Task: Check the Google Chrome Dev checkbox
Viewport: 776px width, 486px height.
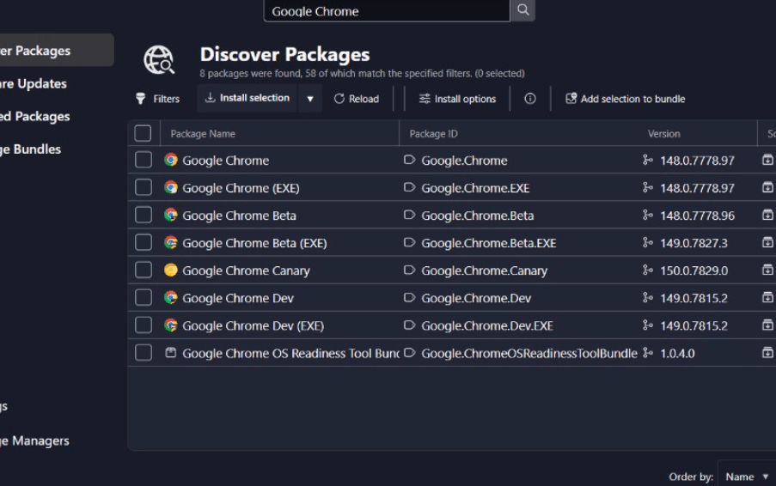Action: pos(144,298)
